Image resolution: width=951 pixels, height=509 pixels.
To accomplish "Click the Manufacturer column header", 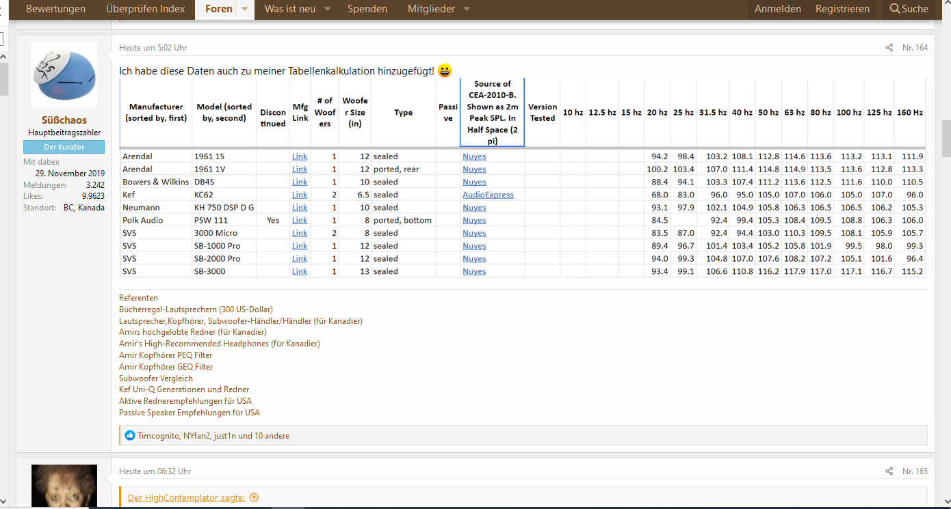I will 155,113.
